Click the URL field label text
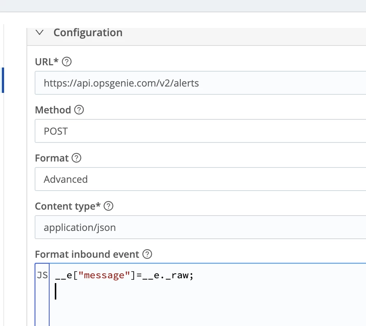Screen dimensions: 366x326 [47, 62]
